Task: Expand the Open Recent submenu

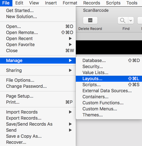Action: pos(38,38)
